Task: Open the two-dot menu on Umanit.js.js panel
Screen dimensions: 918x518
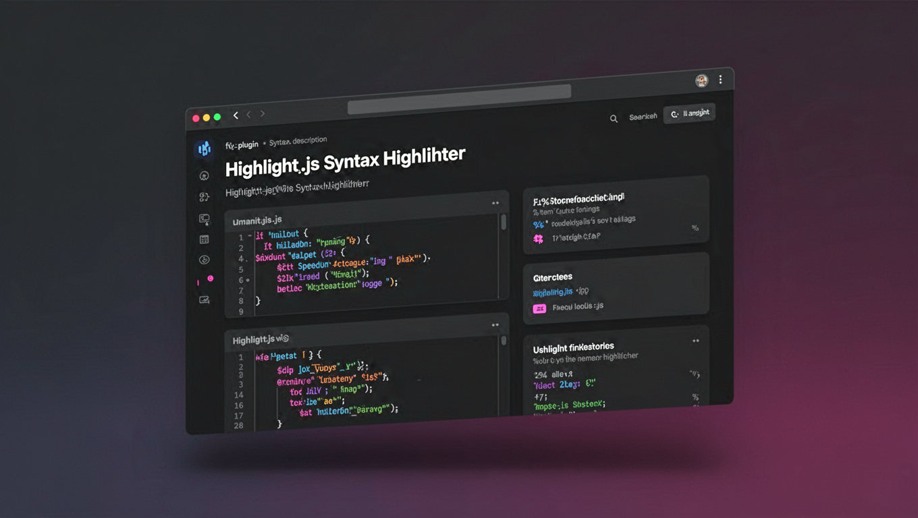Action: coord(495,203)
